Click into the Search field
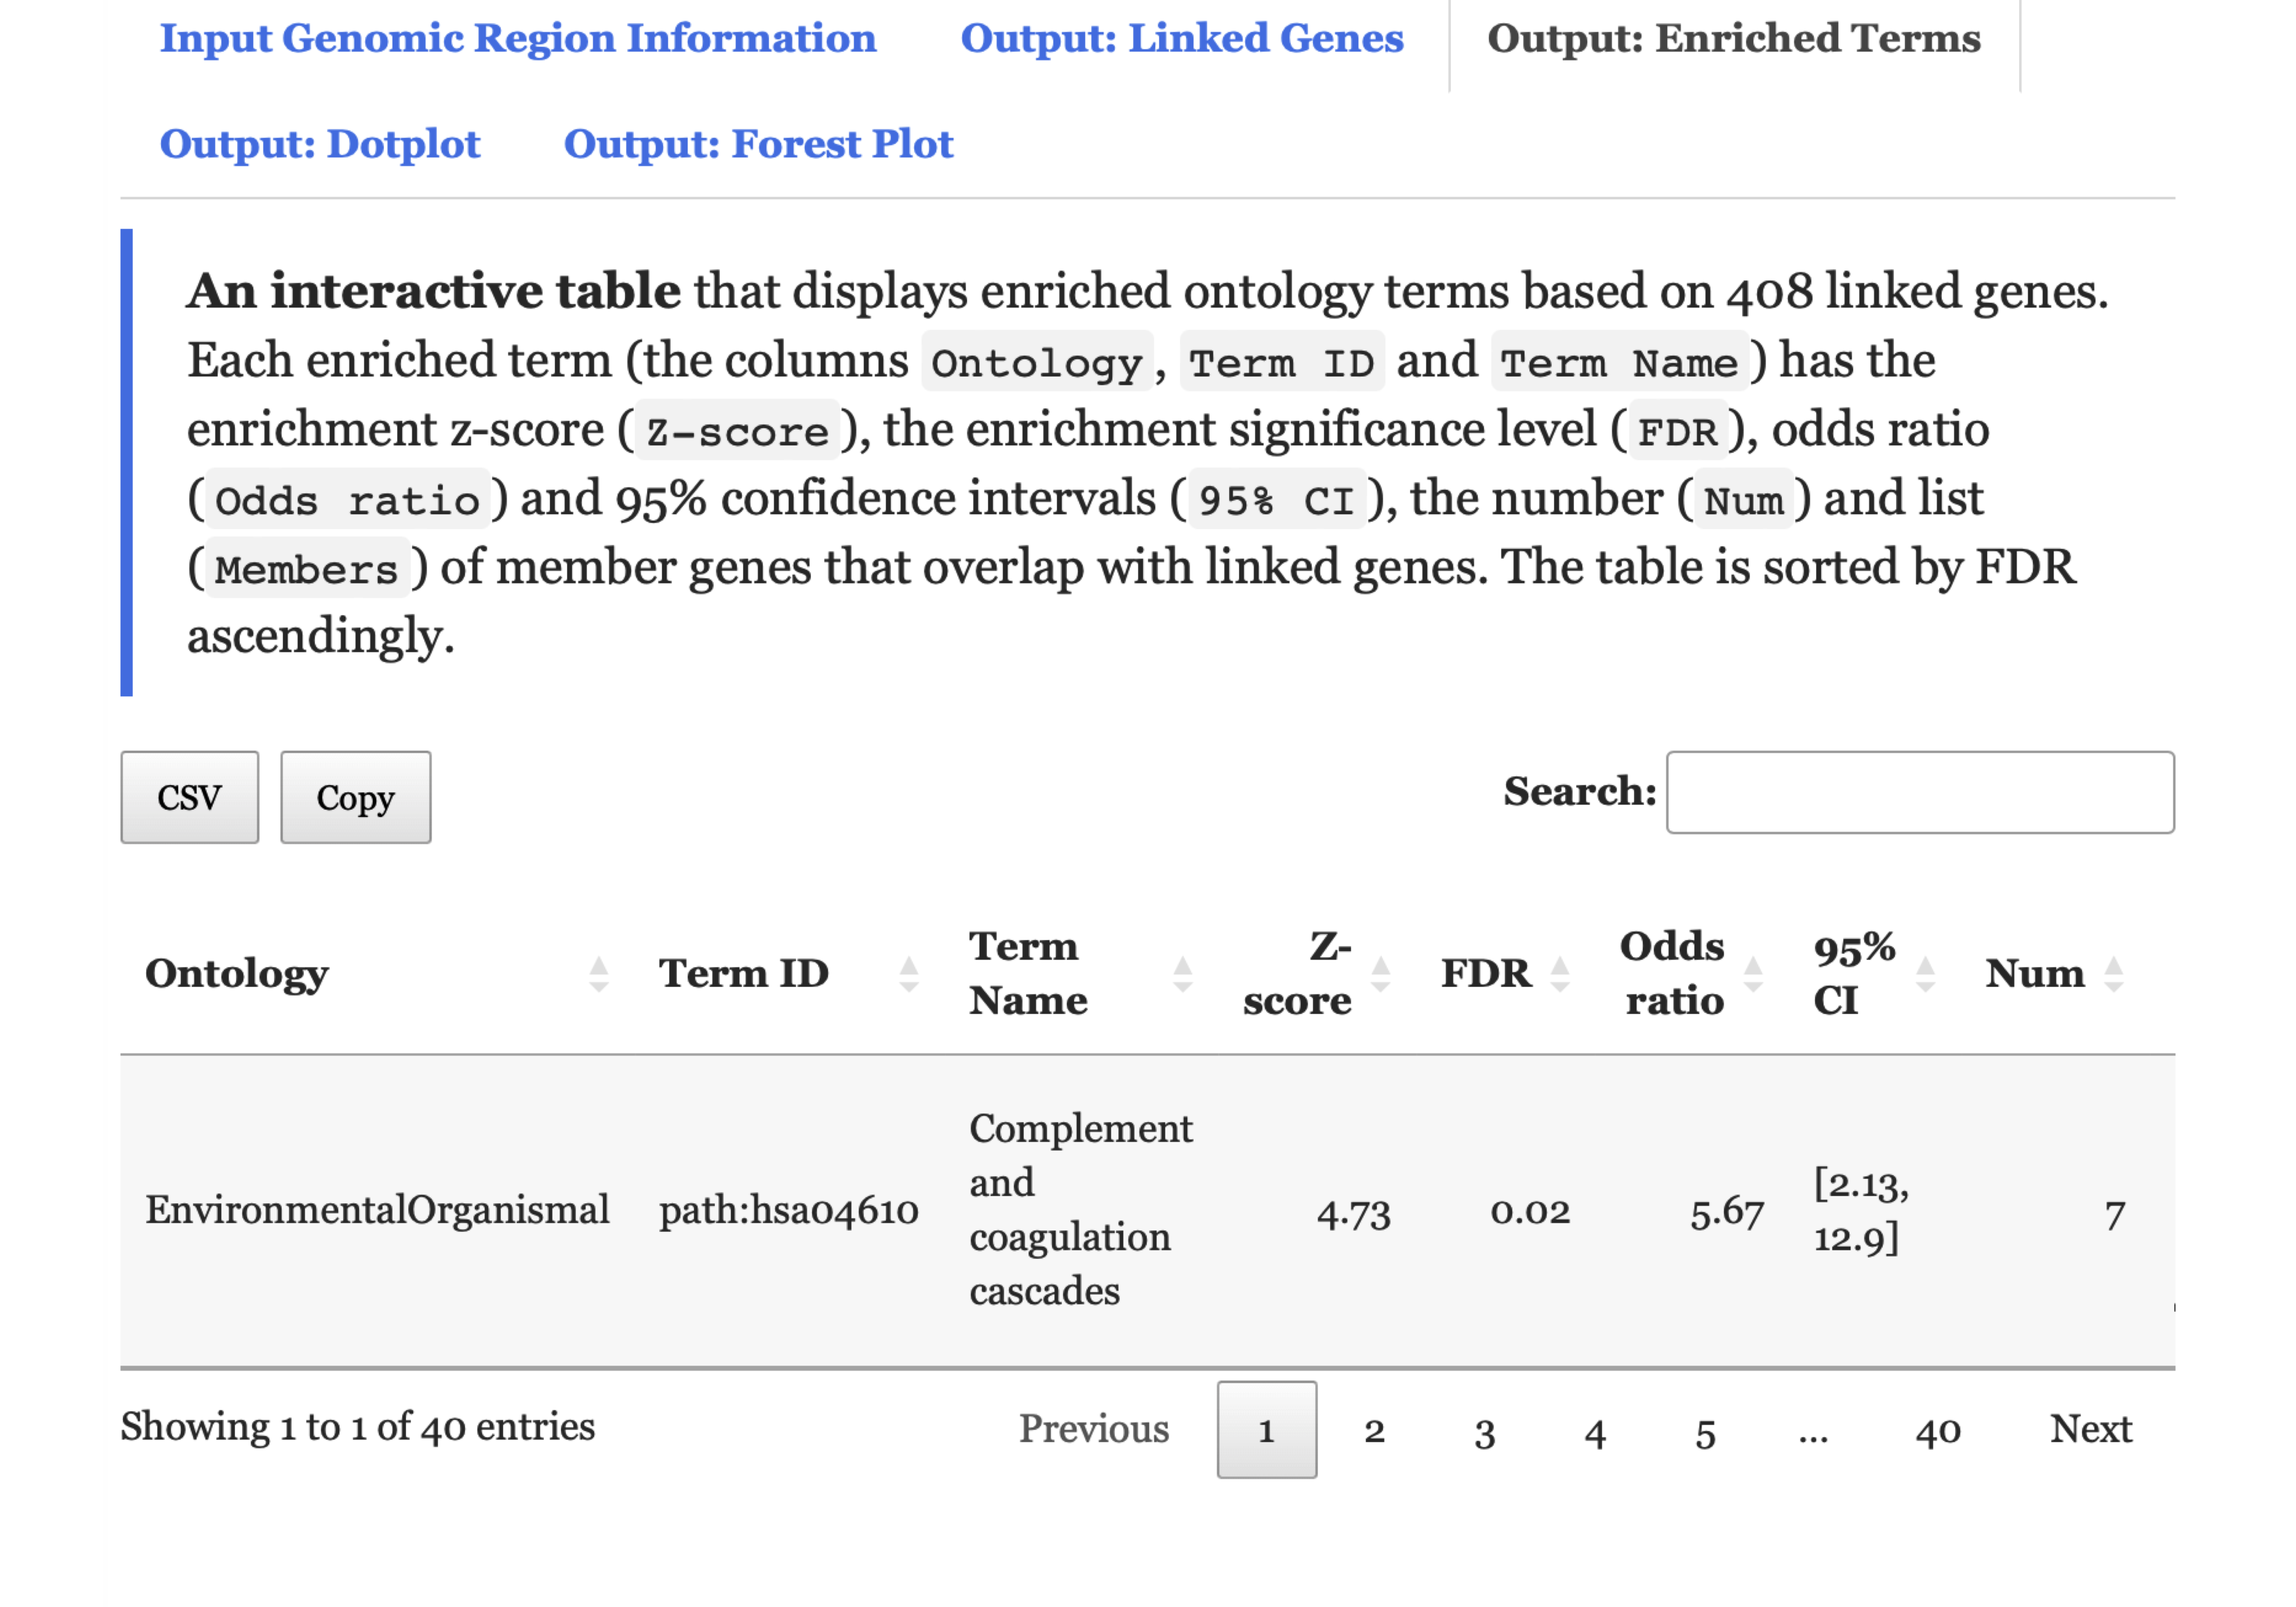 [x=1919, y=792]
